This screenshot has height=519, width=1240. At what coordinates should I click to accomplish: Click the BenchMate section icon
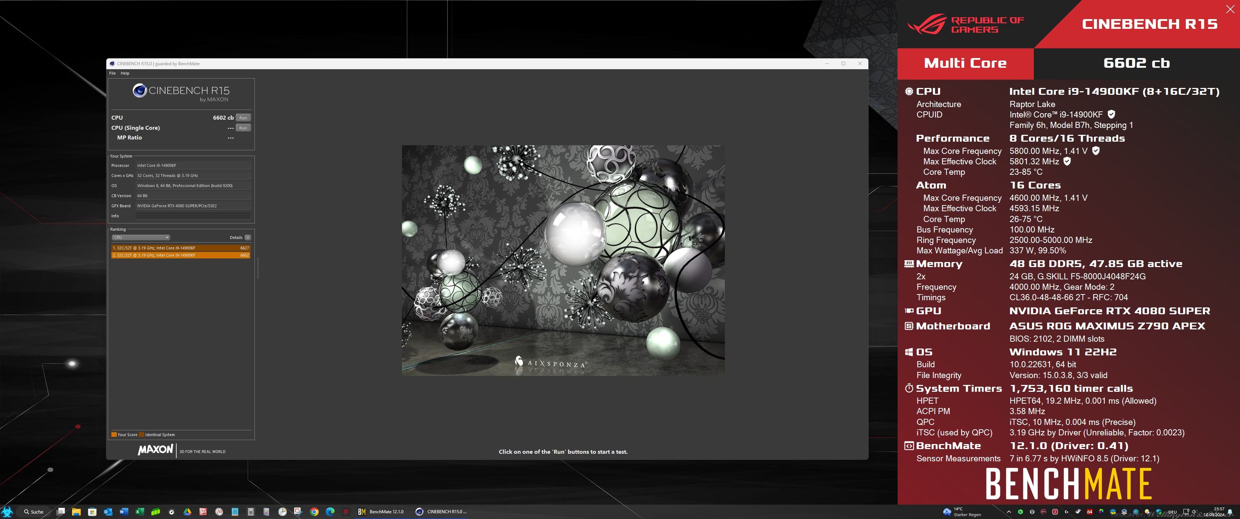tap(909, 446)
